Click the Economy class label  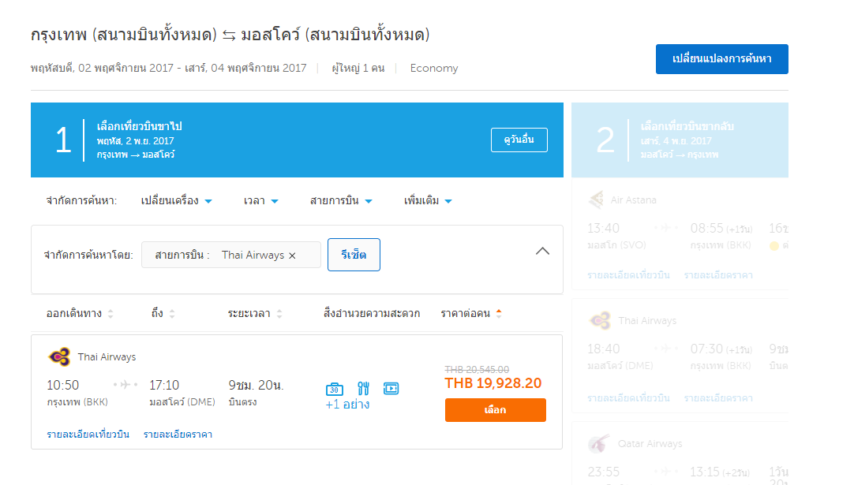coord(434,68)
